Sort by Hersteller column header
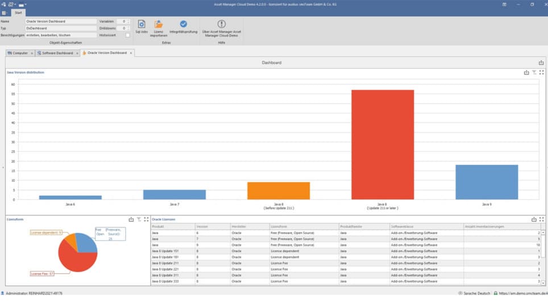The width and height of the screenshot is (548, 308). 250,227
